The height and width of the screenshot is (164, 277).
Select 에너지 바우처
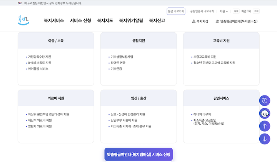pyautogui.click(x=202, y=114)
